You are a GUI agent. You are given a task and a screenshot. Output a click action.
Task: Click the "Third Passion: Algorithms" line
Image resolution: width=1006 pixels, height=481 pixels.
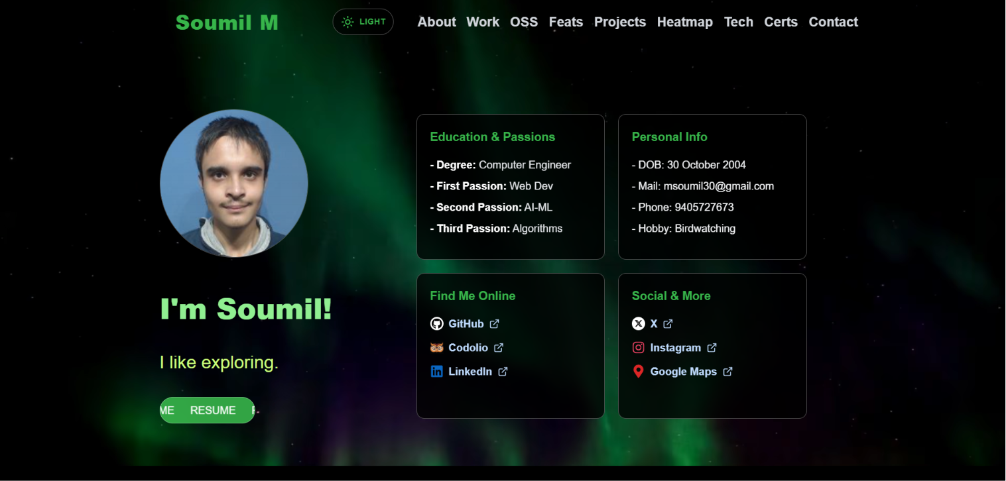click(496, 229)
